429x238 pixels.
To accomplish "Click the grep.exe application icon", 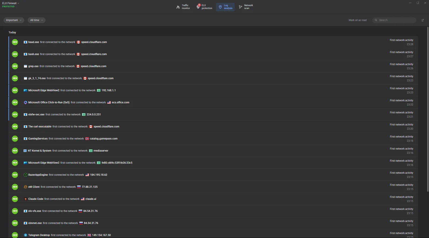I will click(25, 66).
